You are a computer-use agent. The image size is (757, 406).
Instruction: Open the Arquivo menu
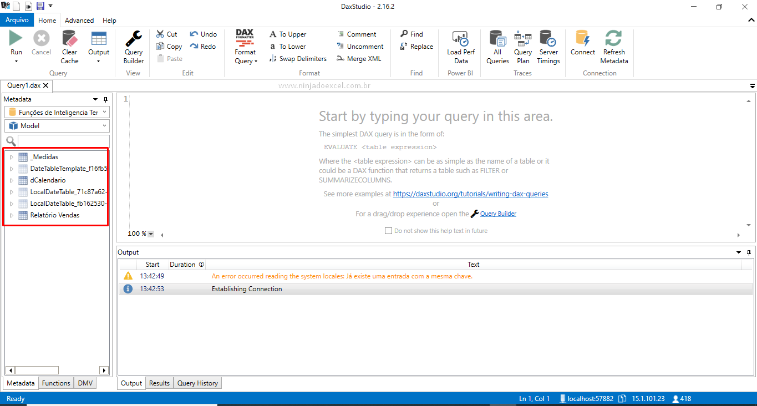17,20
